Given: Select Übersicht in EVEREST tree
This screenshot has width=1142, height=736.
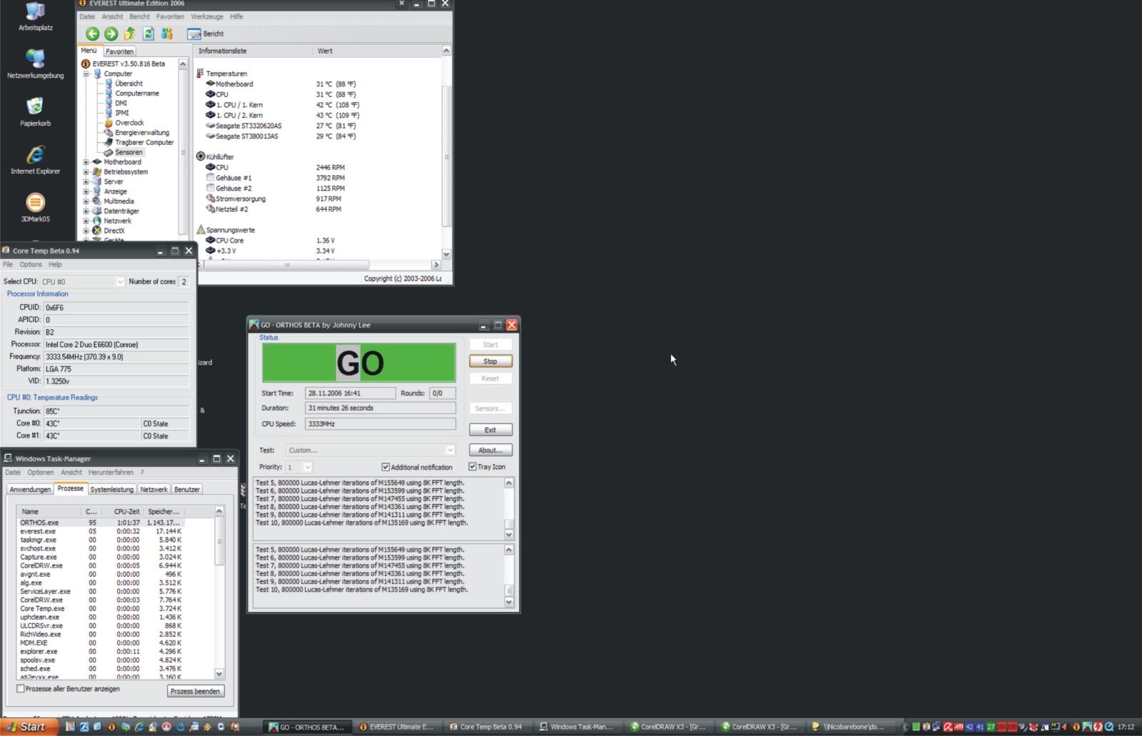Looking at the screenshot, I should (128, 84).
